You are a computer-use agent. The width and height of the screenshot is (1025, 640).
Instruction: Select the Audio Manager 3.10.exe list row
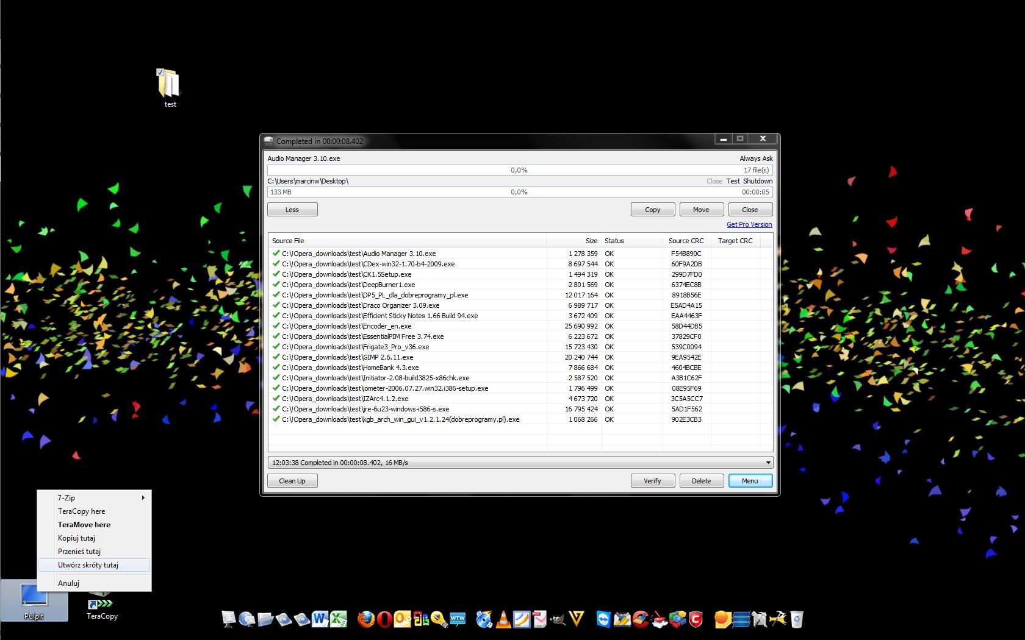520,254
